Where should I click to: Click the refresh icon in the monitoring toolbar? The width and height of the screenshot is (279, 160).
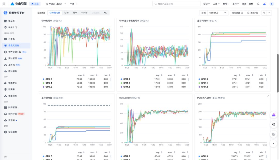[x=264, y=13]
